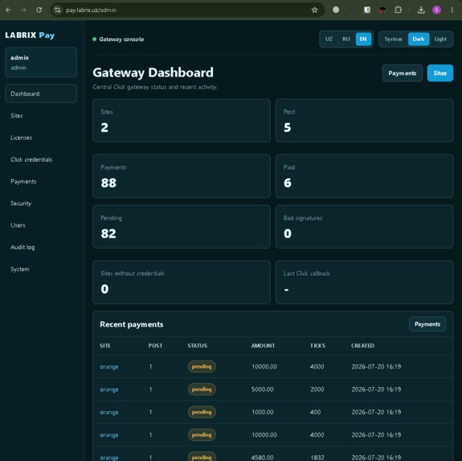
Task: Click the gray circle extension icon
Action: (x=336, y=10)
